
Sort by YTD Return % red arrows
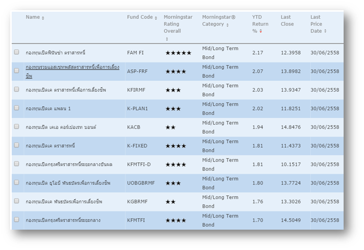pyautogui.click(x=261, y=31)
